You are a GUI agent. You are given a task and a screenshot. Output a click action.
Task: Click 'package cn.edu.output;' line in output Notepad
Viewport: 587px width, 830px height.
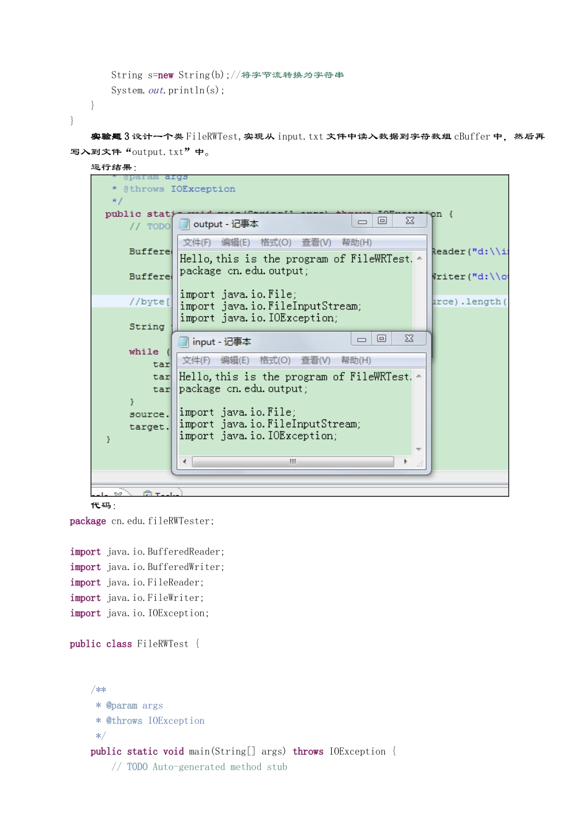[x=244, y=270]
